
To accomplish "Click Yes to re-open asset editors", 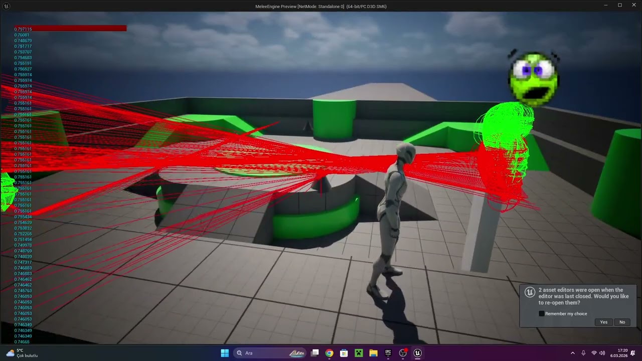I will 603,322.
